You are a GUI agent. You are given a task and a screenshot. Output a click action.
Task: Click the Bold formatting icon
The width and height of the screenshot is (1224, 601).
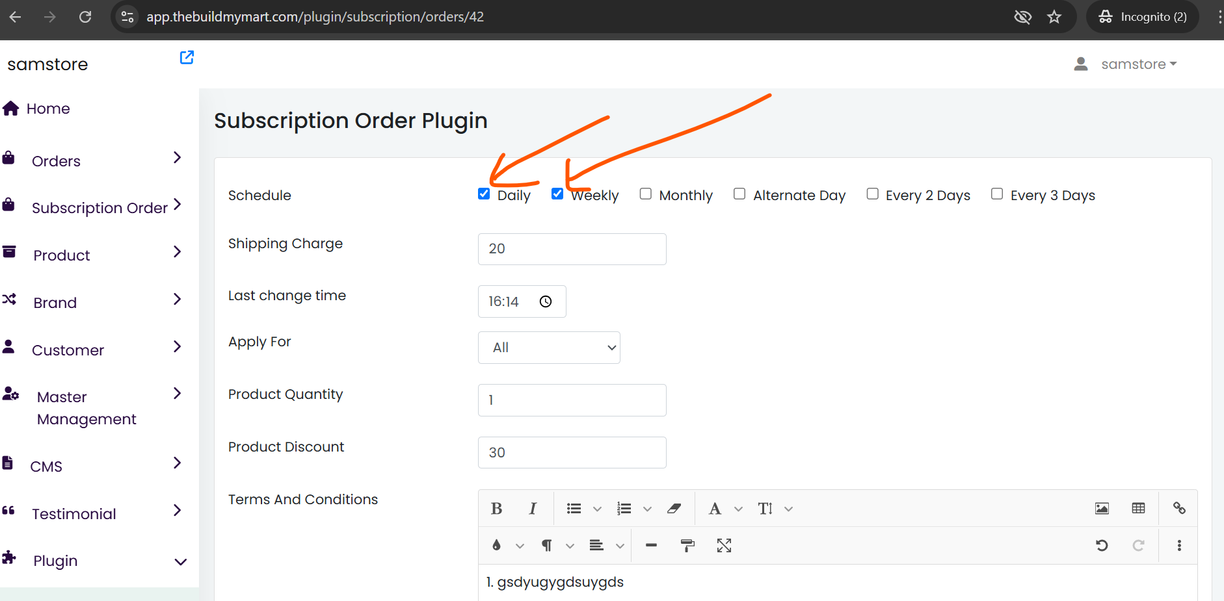pyautogui.click(x=496, y=509)
